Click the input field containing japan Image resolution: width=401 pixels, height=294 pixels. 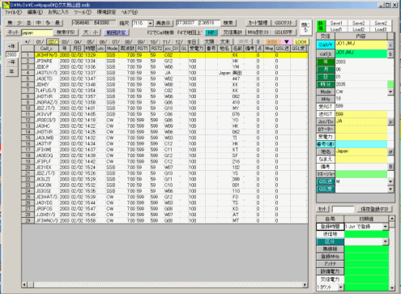36,32
